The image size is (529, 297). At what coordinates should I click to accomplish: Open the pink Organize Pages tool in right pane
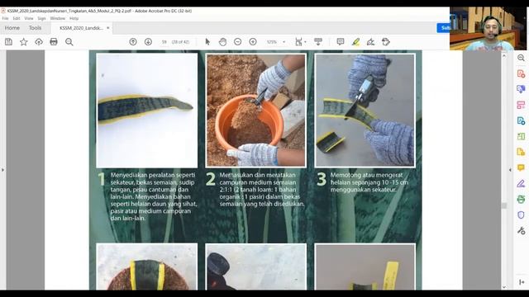click(x=521, y=105)
